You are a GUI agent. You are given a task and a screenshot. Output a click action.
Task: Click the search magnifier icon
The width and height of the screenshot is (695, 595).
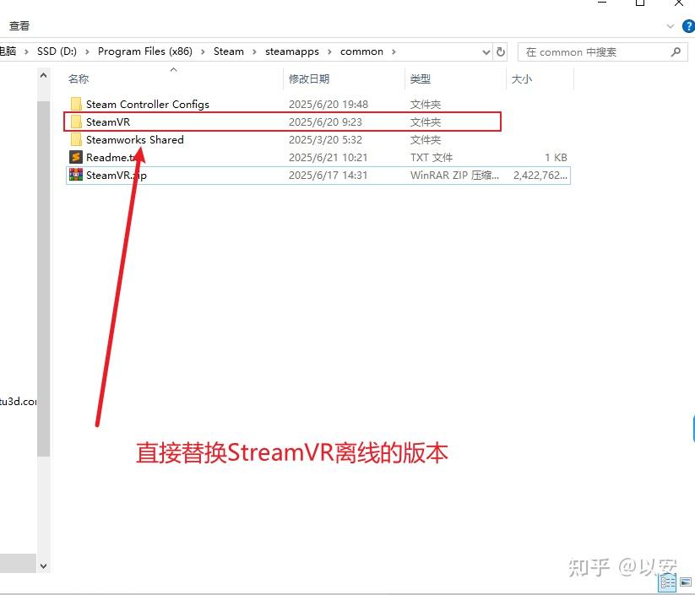point(674,51)
